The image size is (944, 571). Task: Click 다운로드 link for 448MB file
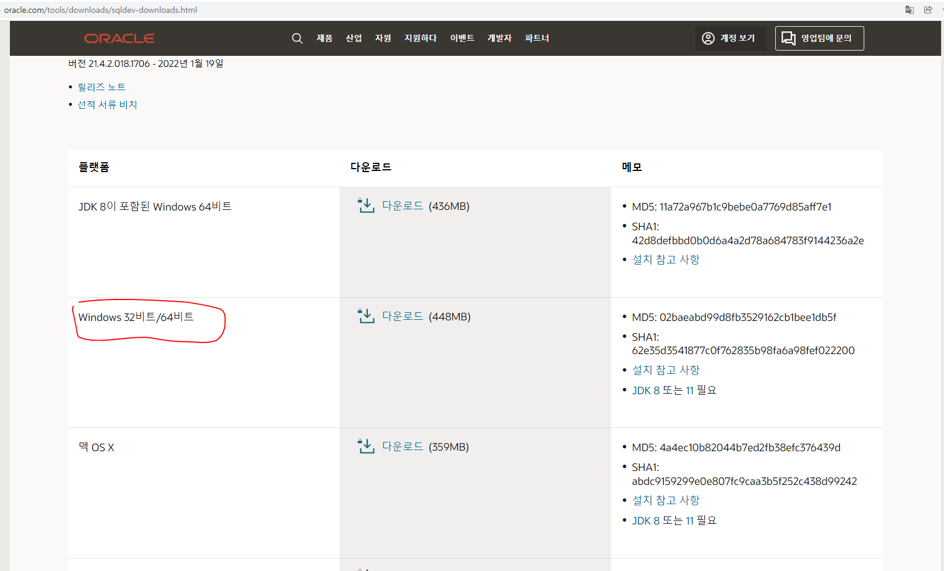(x=403, y=316)
